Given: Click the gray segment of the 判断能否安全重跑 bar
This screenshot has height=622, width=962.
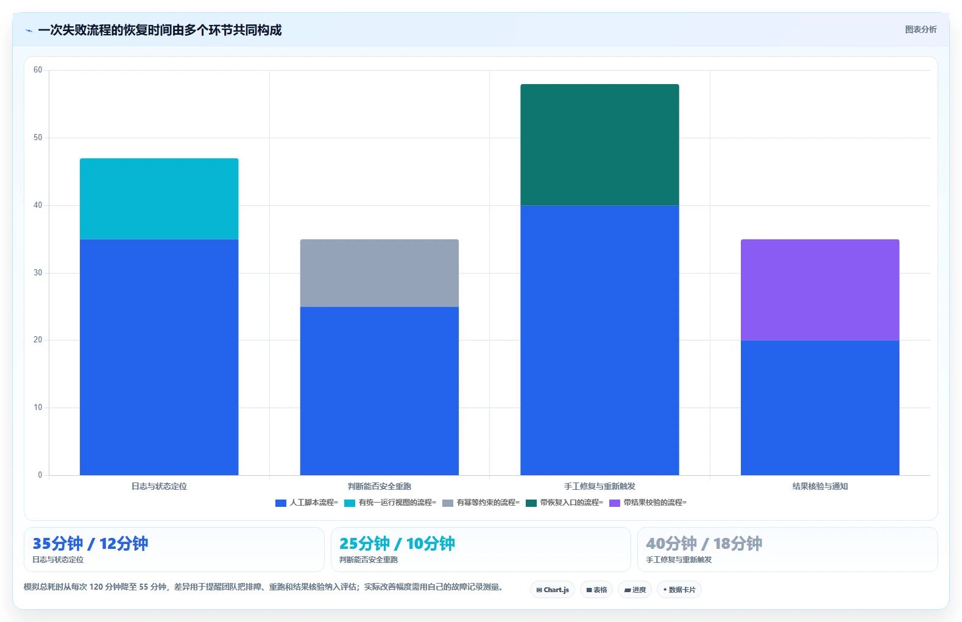Looking at the screenshot, I should tap(380, 273).
